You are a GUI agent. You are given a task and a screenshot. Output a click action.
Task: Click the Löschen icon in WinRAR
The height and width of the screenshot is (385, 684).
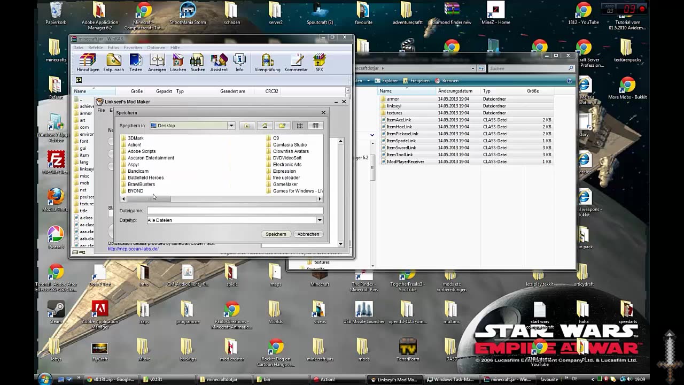pyautogui.click(x=178, y=63)
